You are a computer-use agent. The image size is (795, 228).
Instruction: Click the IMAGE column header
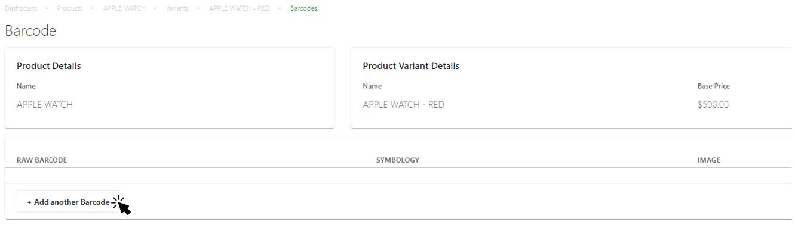[709, 160]
